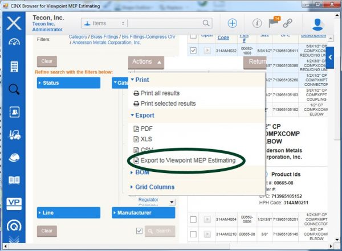Open the magnifier search icon in sidebar
The width and height of the screenshot is (342, 251).
click(14, 89)
